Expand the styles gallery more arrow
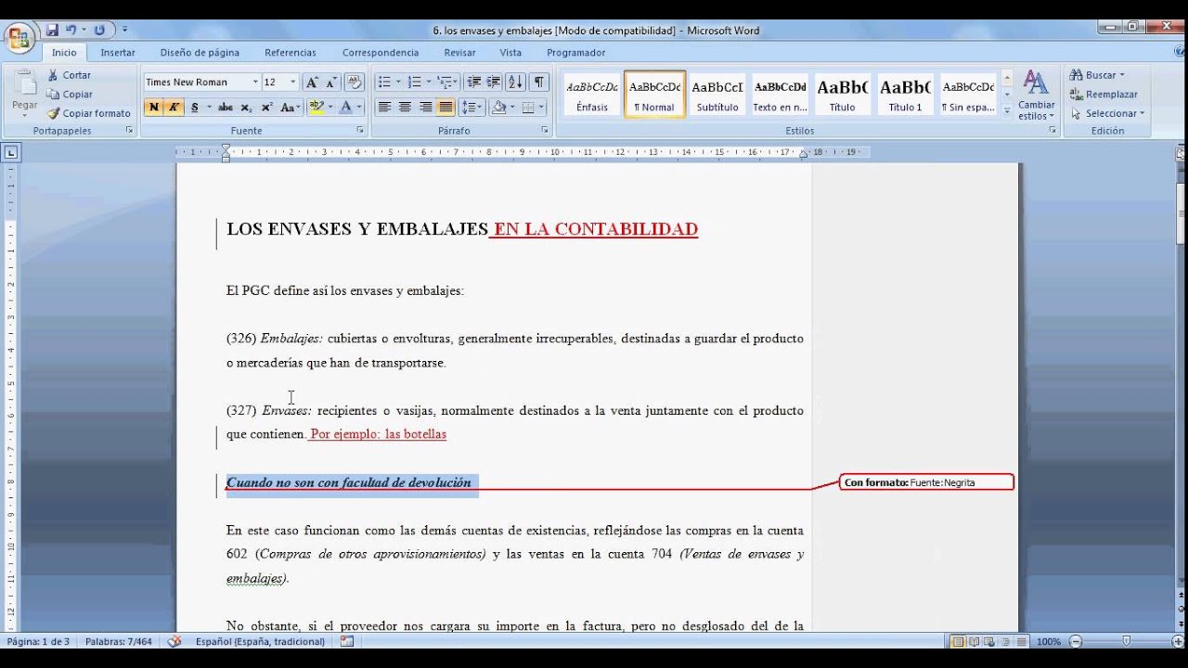This screenshot has width=1188, height=668. tap(1007, 110)
